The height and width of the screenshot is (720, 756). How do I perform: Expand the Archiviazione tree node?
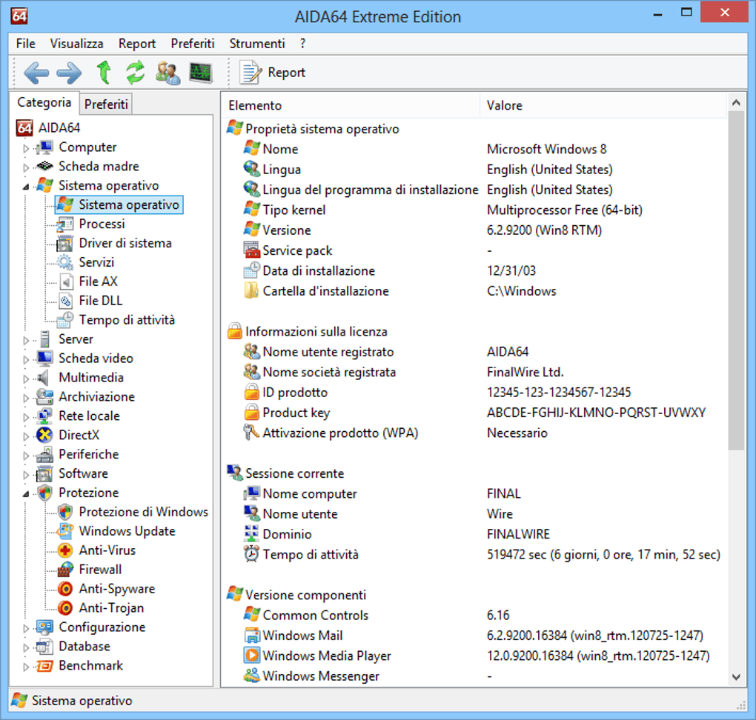pyautogui.click(x=26, y=398)
